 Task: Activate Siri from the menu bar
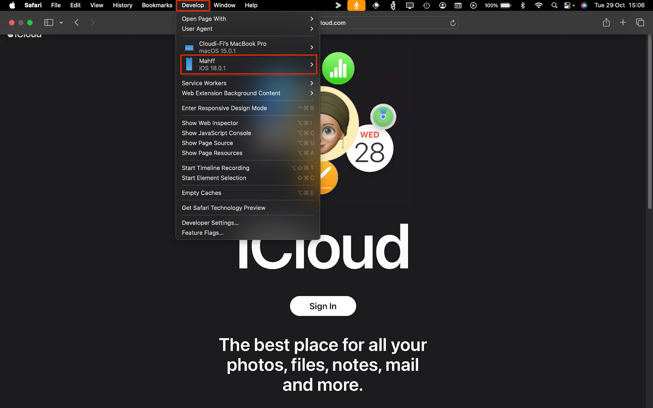pyautogui.click(x=584, y=5)
